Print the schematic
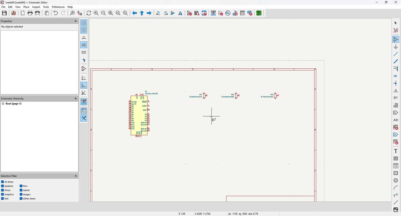The height and width of the screenshot is (216, 401). tap(30, 13)
